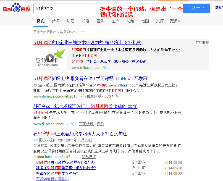This screenshot has width=223, height=181.
Task: Open result 51拜师网新版上线 DoNews-互联网
Action: [x=90, y=78]
